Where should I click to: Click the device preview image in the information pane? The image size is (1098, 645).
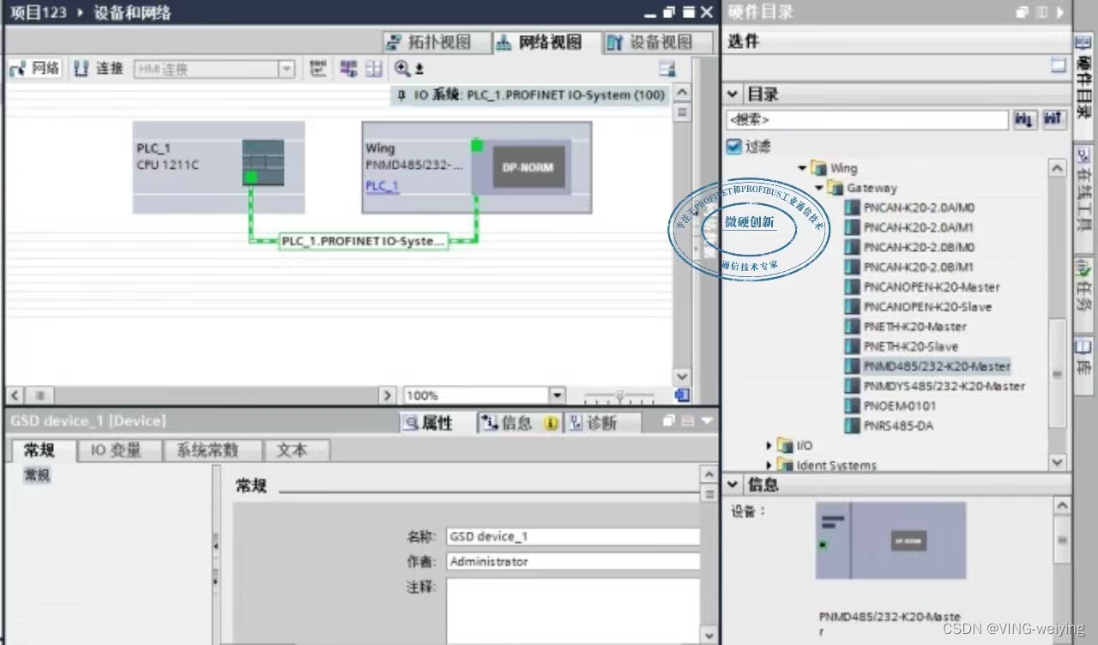point(890,540)
